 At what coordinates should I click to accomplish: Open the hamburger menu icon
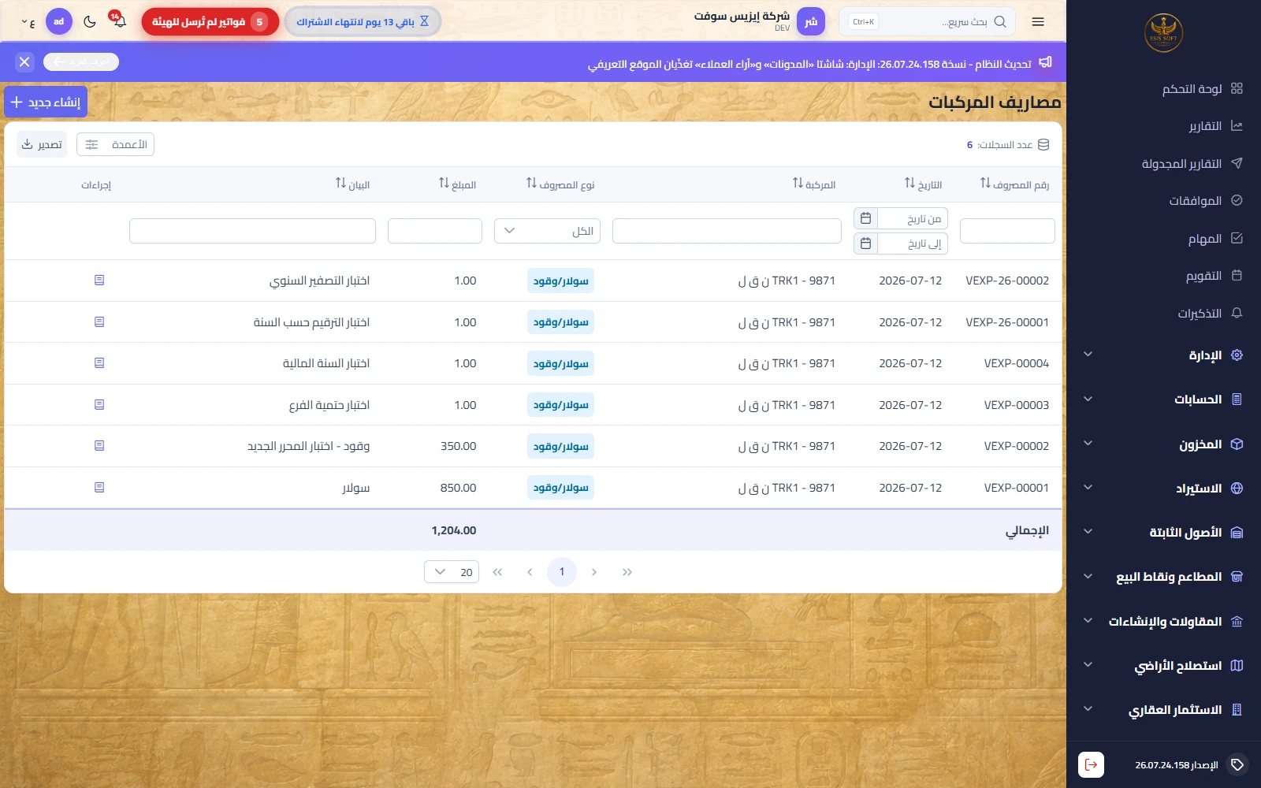[x=1038, y=22]
